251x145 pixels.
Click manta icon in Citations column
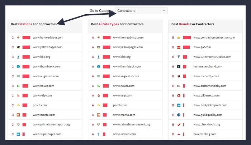point(18,115)
